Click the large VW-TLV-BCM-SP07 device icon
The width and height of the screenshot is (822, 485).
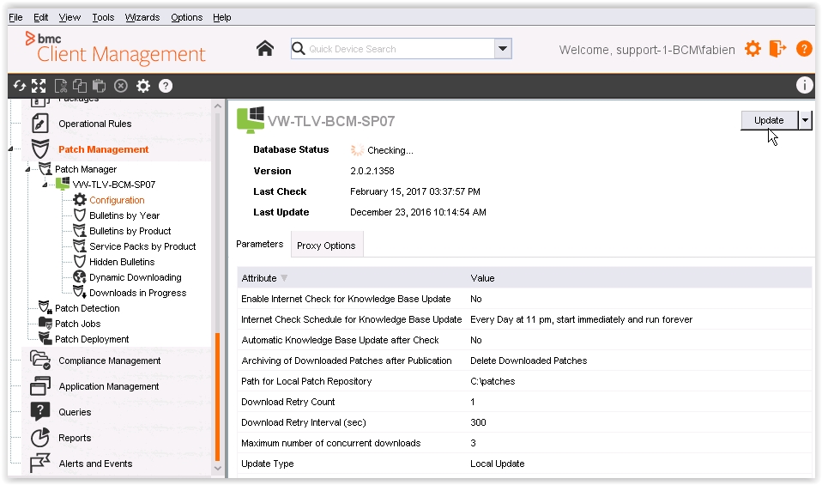click(x=250, y=120)
